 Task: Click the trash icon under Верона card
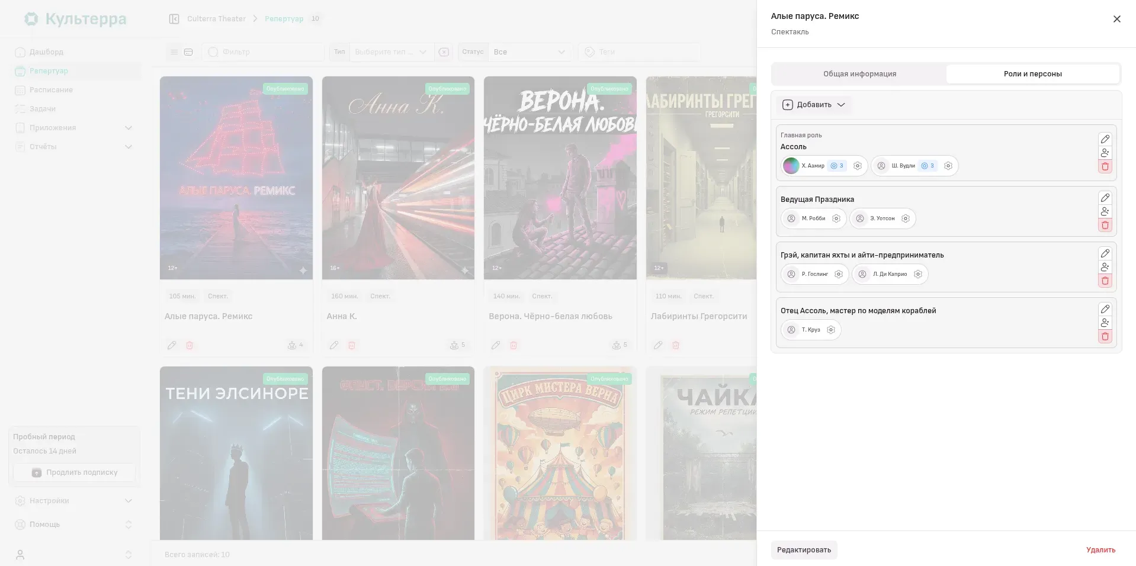[514, 345]
